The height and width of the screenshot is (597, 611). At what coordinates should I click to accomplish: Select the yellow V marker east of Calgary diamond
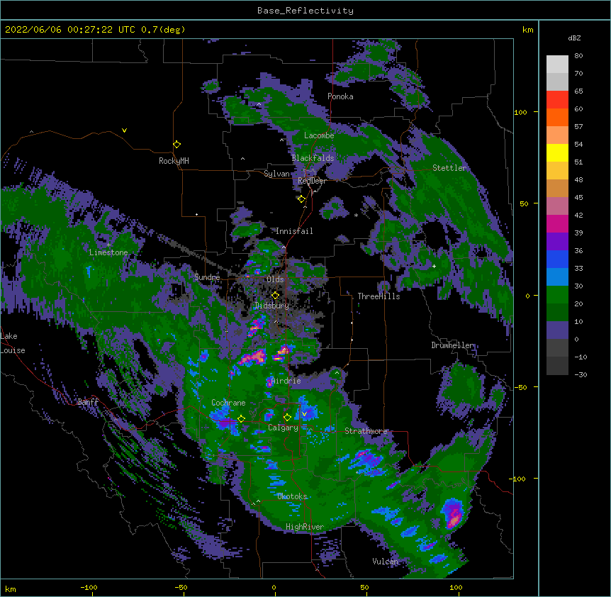coord(304,414)
